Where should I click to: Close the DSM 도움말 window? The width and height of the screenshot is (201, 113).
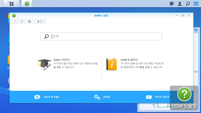[x=189, y=16]
